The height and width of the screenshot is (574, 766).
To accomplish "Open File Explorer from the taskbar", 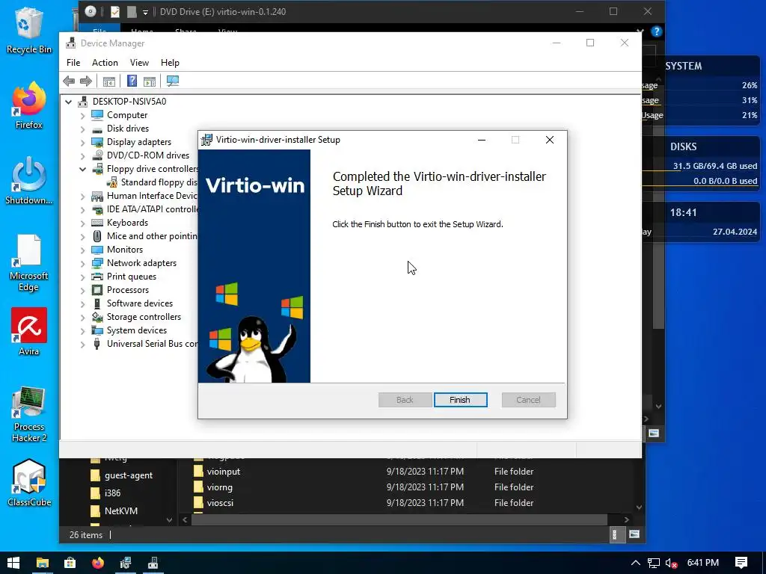I will pyautogui.click(x=43, y=563).
